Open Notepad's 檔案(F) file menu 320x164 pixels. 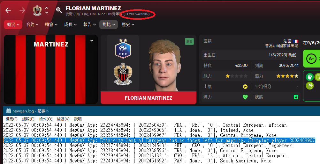pyautogui.click(x=11, y=119)
